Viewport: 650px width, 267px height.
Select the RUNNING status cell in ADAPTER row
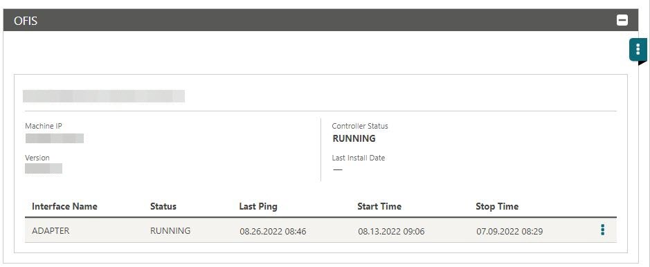(x=170, y=230)
